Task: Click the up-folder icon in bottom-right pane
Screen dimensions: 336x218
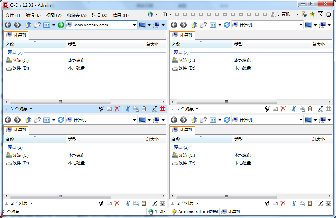Action: coord(194,120)
